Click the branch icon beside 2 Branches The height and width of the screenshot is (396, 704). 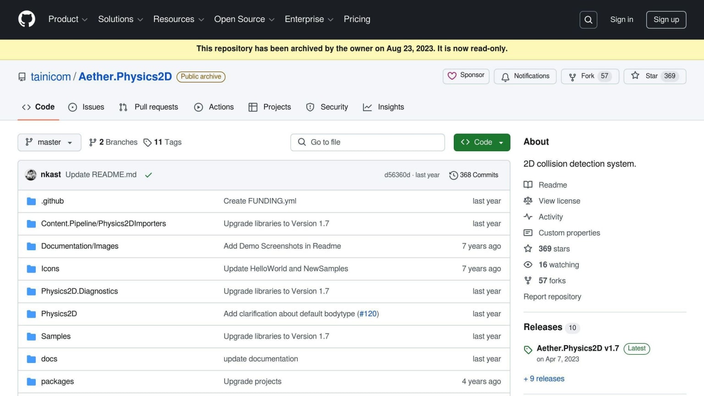click(x=93, y=143)
